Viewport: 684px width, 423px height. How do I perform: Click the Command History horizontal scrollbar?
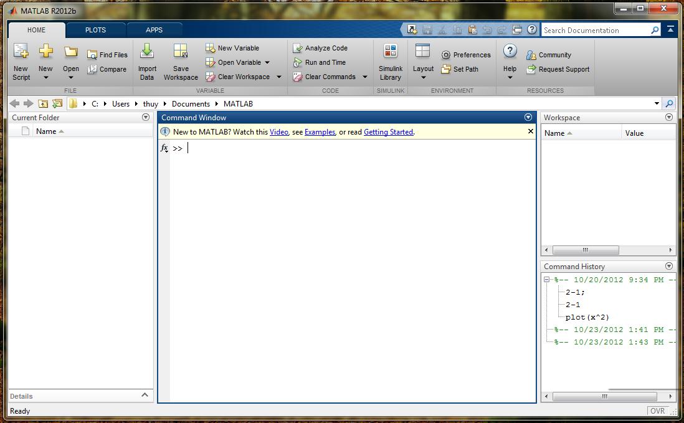(604, 396)
